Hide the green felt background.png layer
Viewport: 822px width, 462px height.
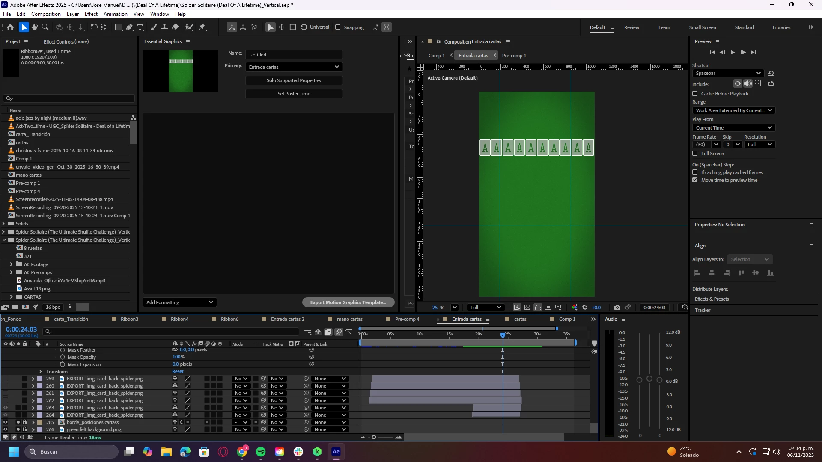[5, 429]
